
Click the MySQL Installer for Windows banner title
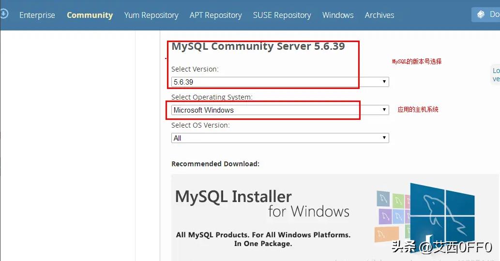[262, 203]
